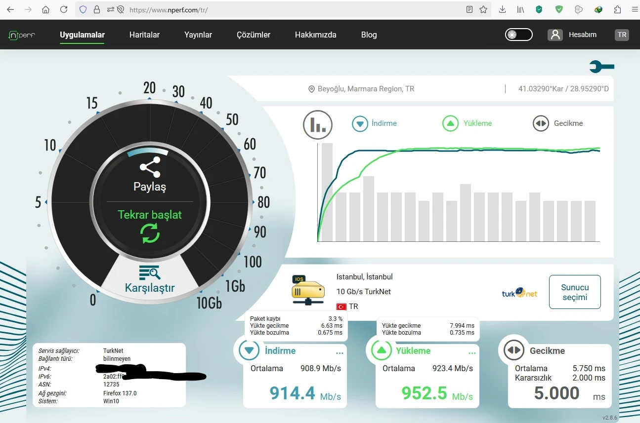Click the ASN value 12735

click(x=111, y=384)
